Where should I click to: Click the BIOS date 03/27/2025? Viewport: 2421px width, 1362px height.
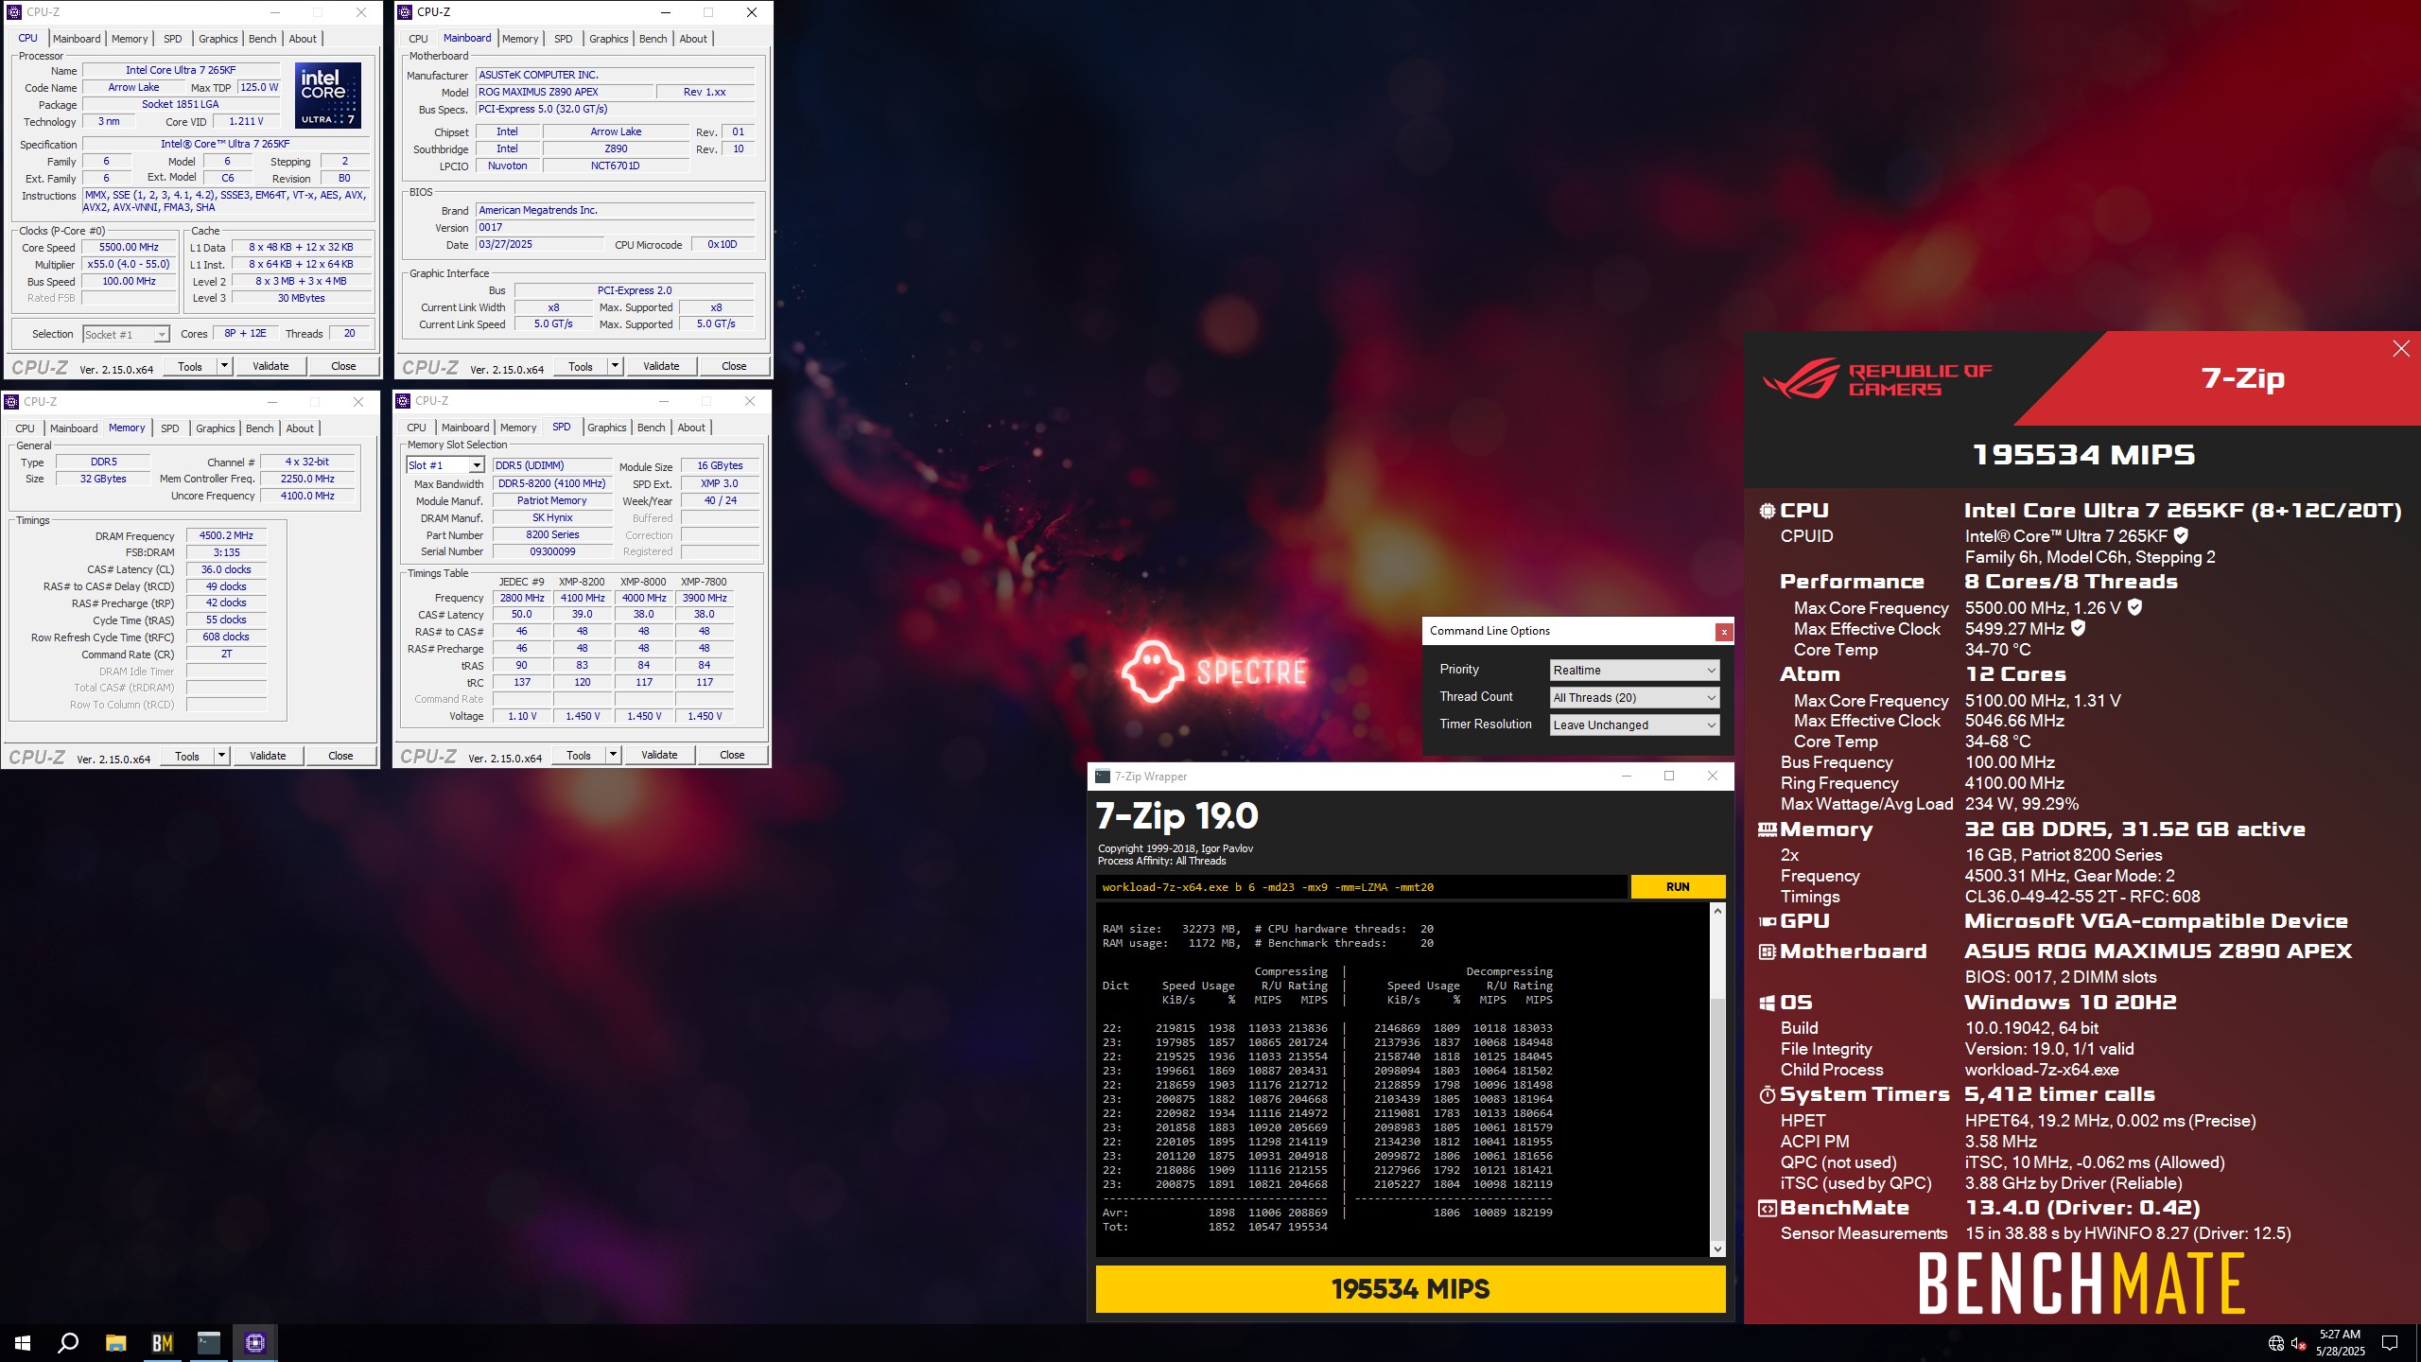540,244
